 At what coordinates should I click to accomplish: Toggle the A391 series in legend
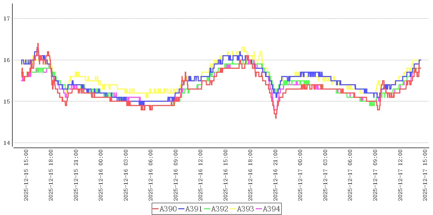tap(194, 209)
